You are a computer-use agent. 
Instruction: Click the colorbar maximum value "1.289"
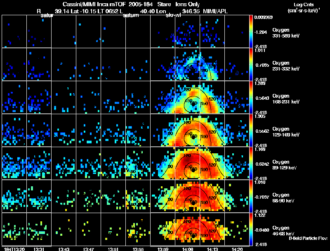(260, 83)
